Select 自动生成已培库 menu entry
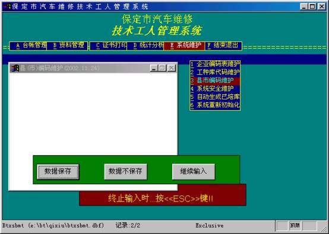 [x=215, y=97]
